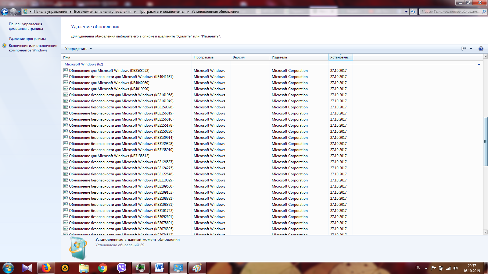The height and width of the screenshot is (274, 488).
Task: Click the search installed updates field
Action: pos(450,12)
